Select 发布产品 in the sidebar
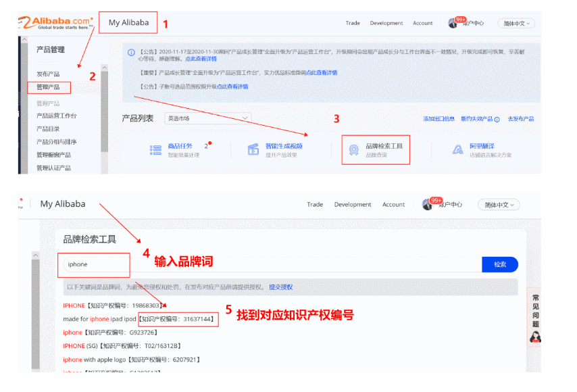 click(x=48, y=74)
